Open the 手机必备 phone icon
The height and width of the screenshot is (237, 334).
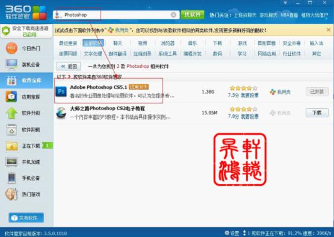11,178
